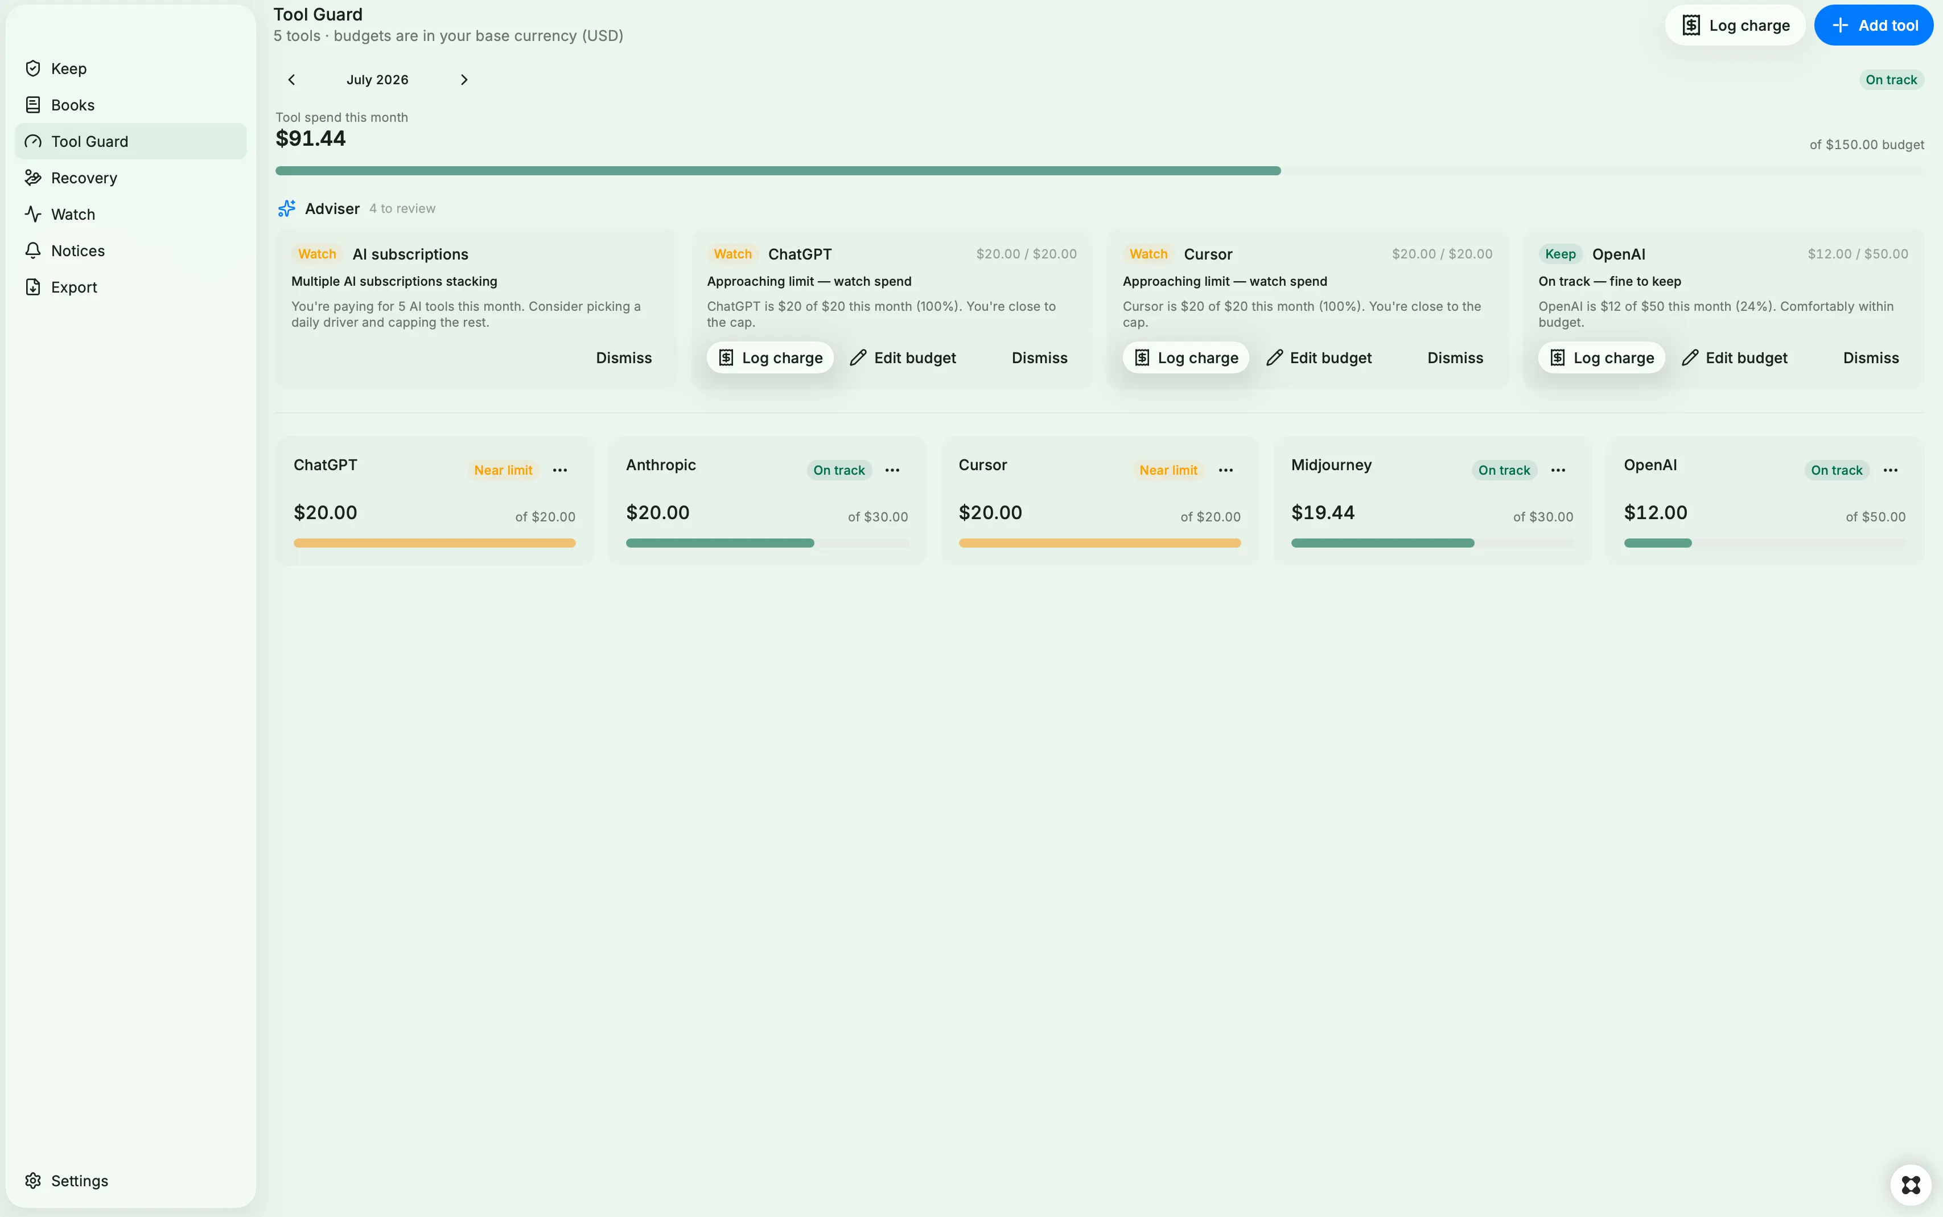Go to previous month with left chevron
The image size is (1943, 1217).
tap(292, 80)
